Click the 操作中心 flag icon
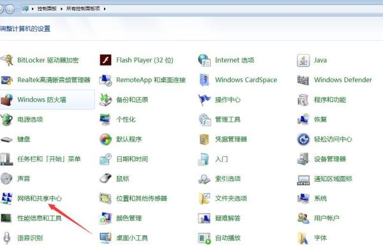The width and height of the screenshot is (383, 250). point(204,99)
